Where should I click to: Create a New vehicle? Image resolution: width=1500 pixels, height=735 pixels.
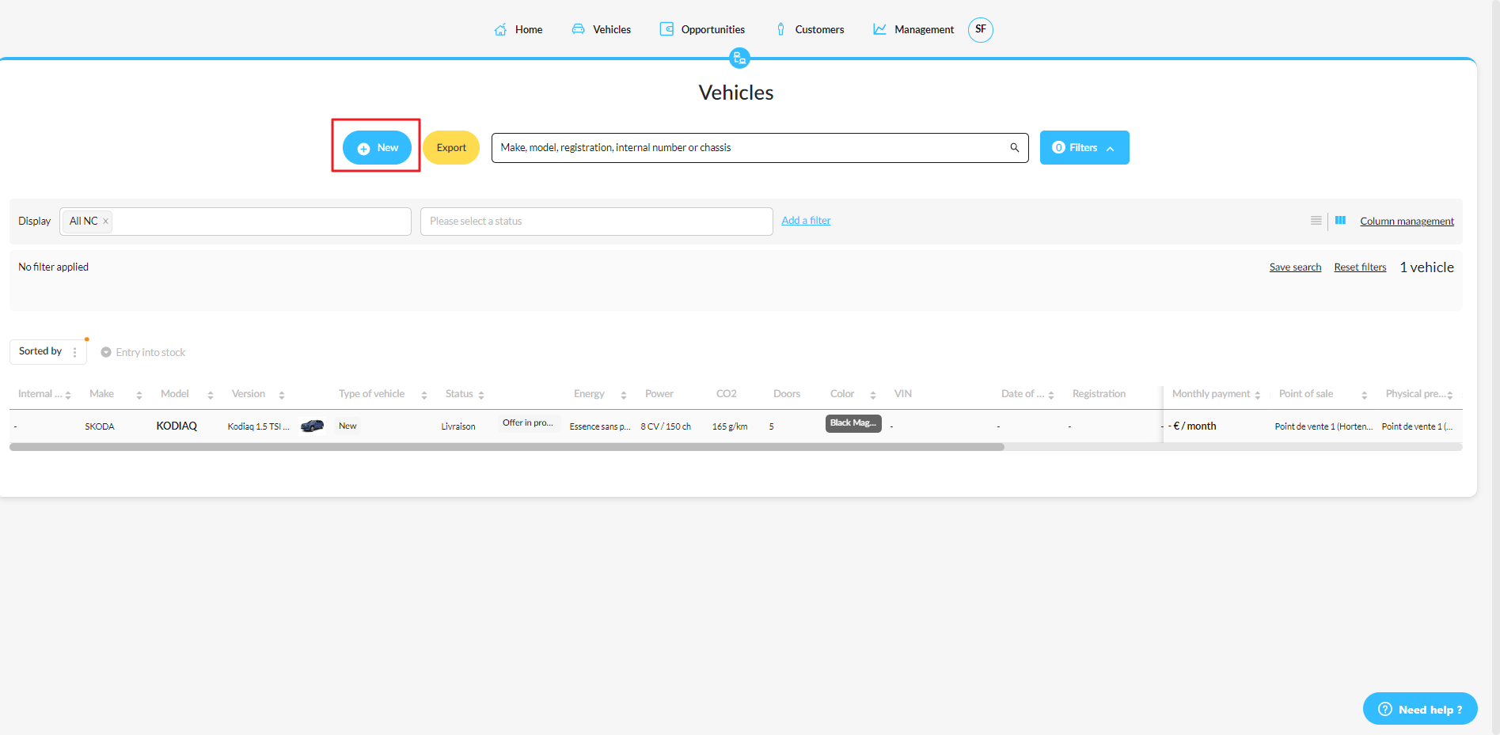(x=377, y=148)
